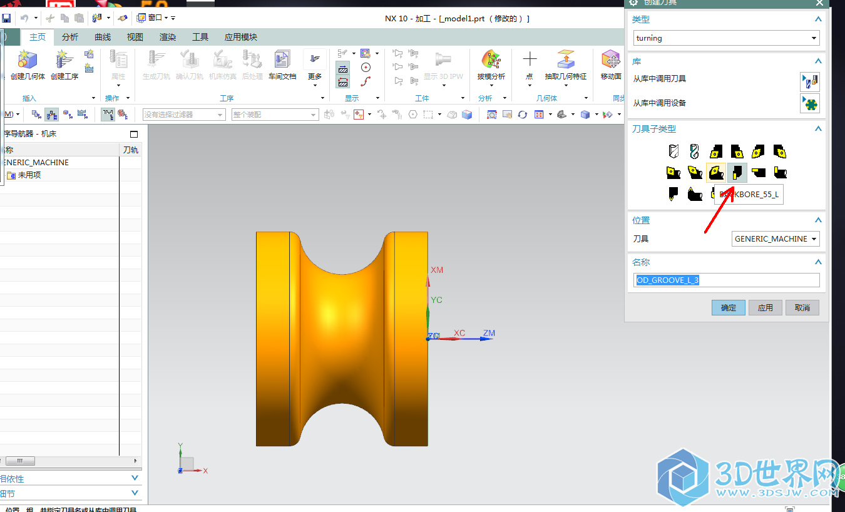Expand the 相依性 panel chevron

click(x=135, y=478)
